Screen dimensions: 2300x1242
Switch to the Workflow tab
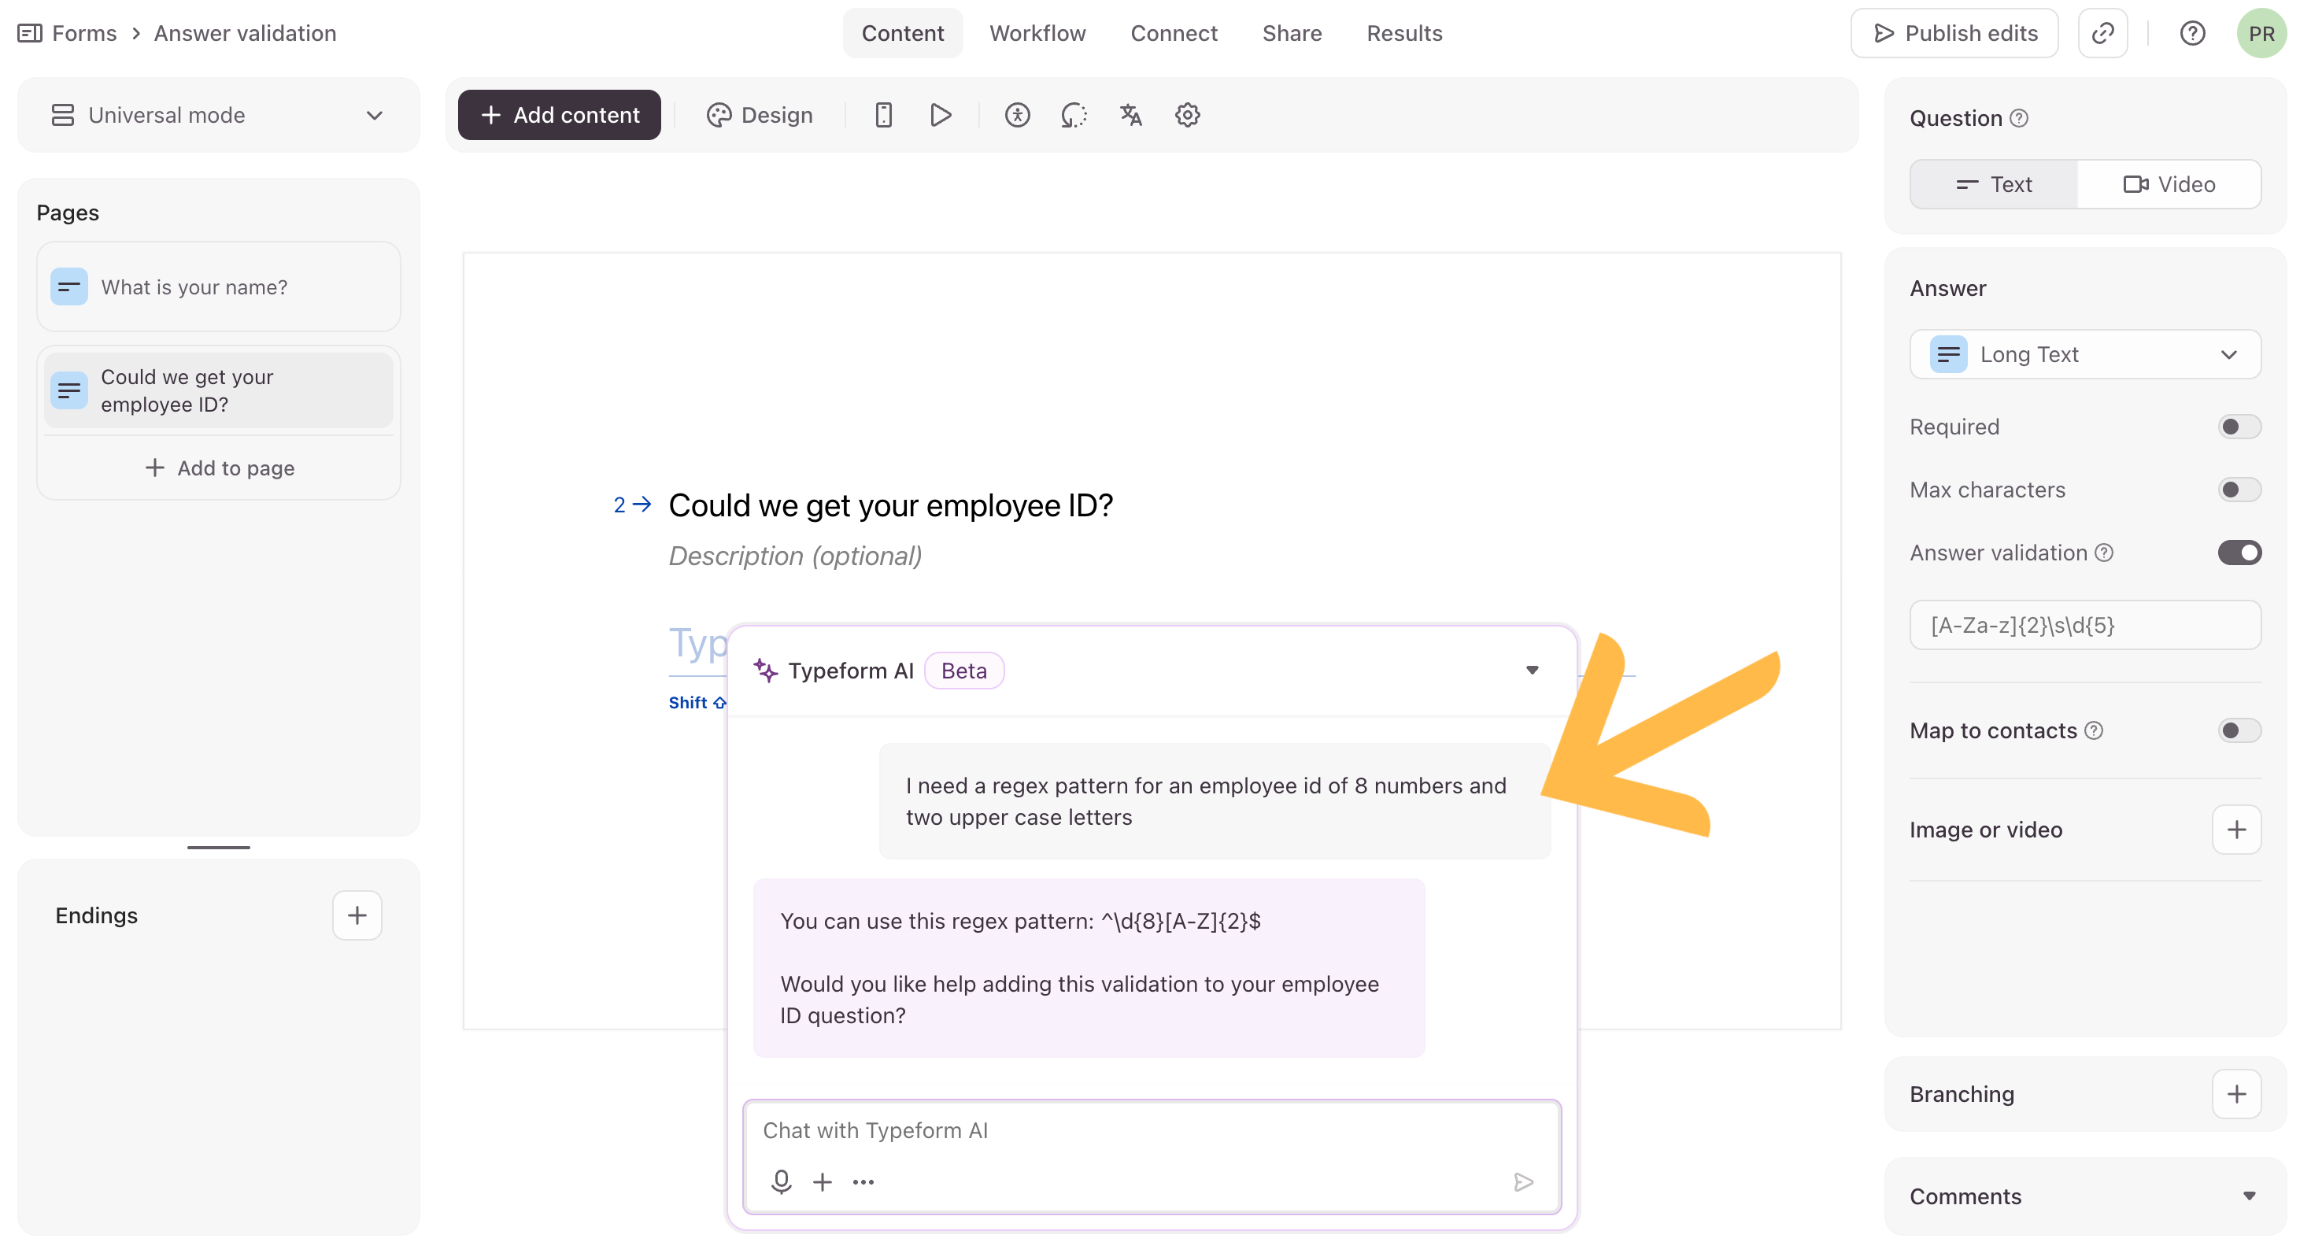[x=1037, y=34]
